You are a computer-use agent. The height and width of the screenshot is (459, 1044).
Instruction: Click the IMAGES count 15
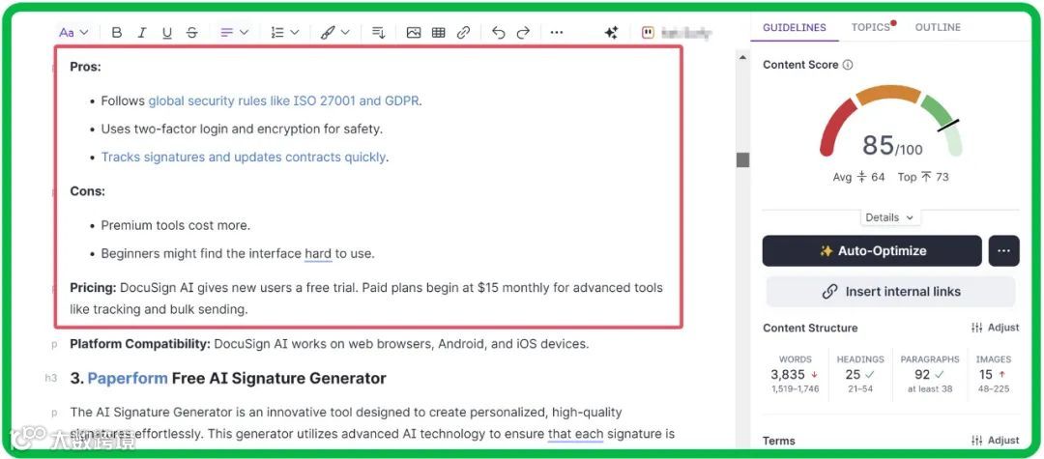[x=985, y=375]
